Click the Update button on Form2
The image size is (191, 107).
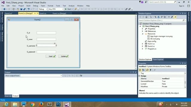(64, 56)
